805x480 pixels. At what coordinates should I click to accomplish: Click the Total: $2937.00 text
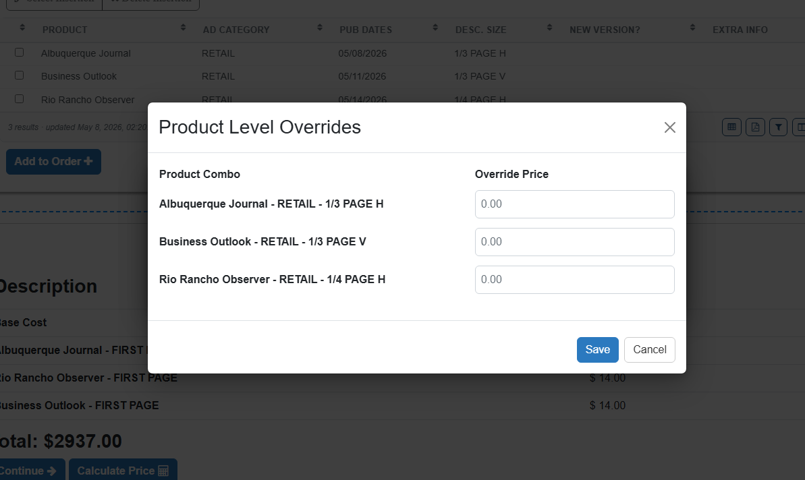pyautogui.click(x=61, y=441)
